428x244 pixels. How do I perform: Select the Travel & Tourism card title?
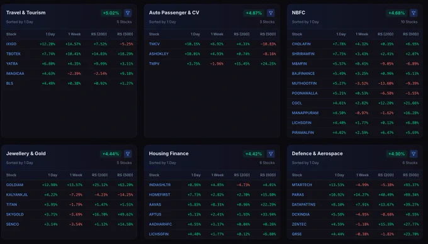(x=26, y=13)
